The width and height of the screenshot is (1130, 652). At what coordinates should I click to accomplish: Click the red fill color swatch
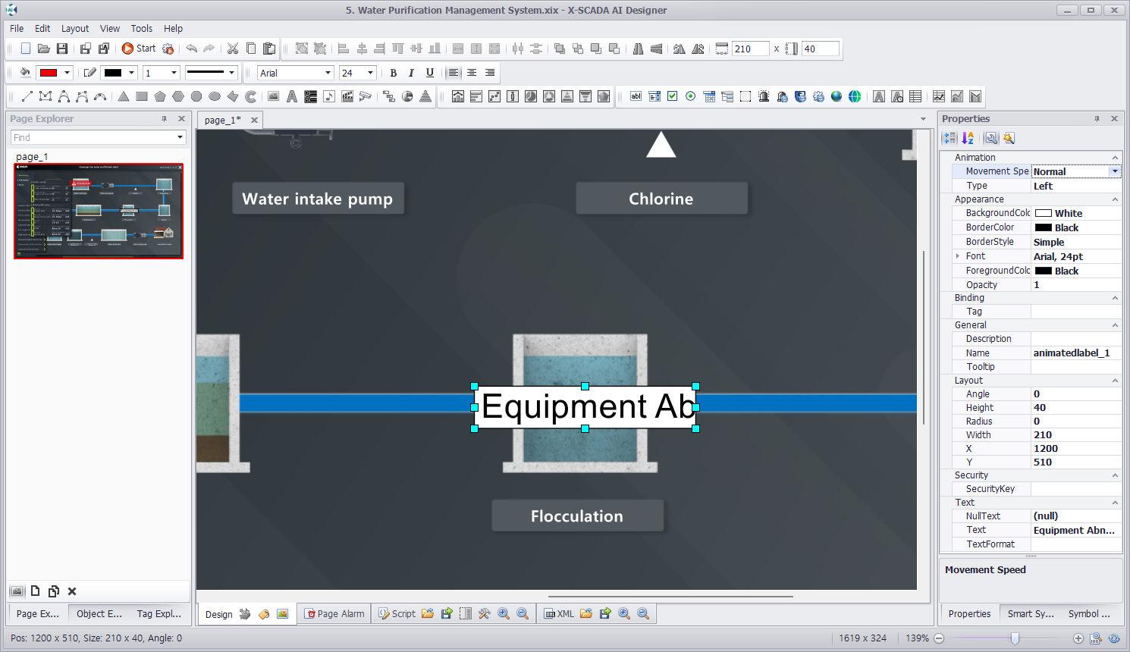coord(49,73)
